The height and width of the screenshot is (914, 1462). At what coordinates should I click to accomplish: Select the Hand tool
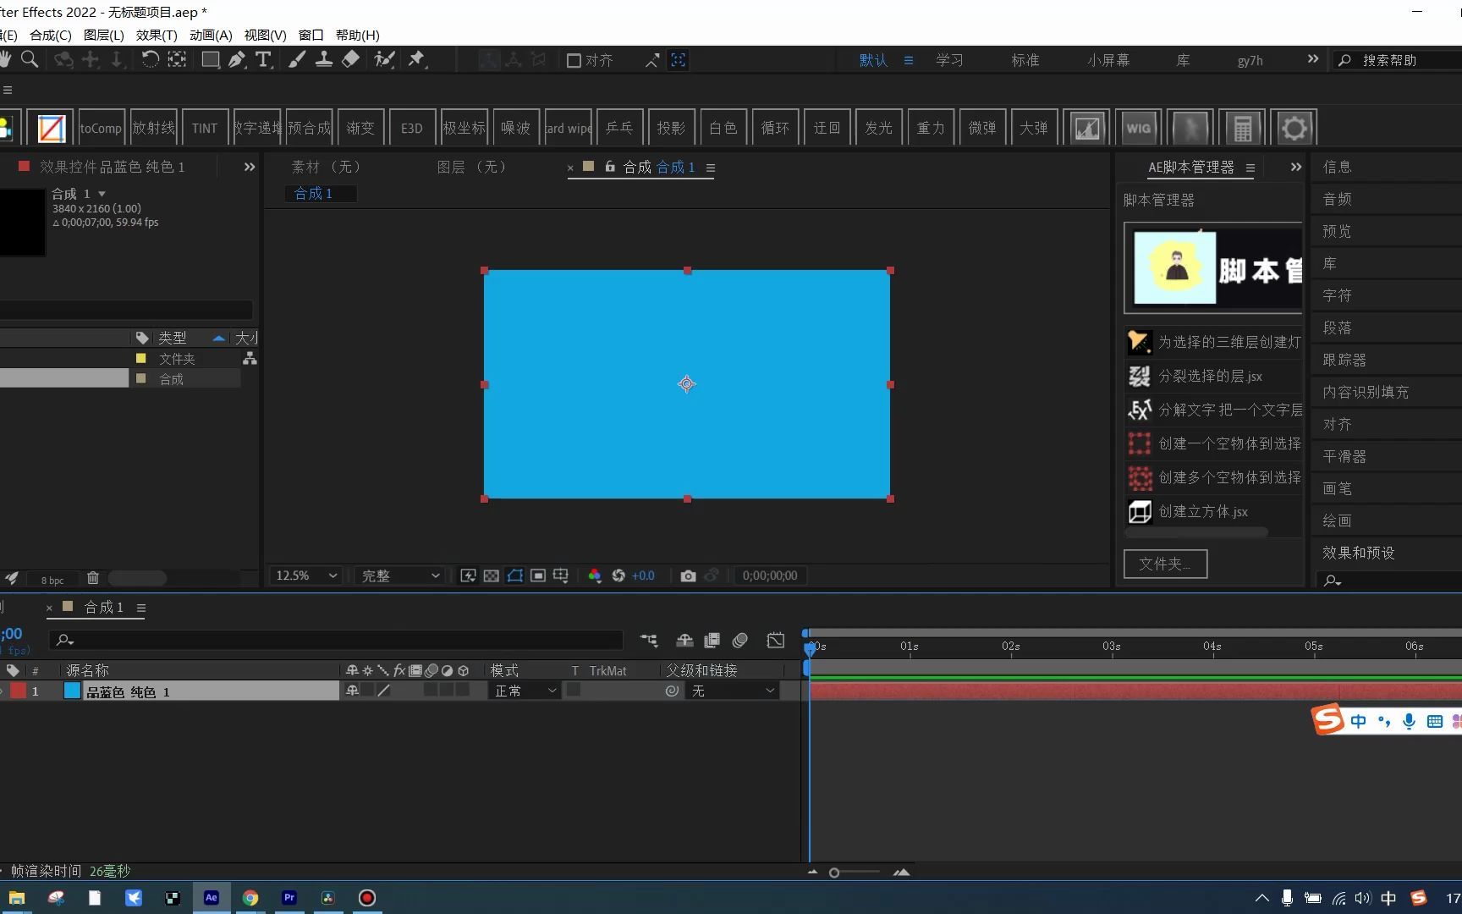(x=5, y=59)
